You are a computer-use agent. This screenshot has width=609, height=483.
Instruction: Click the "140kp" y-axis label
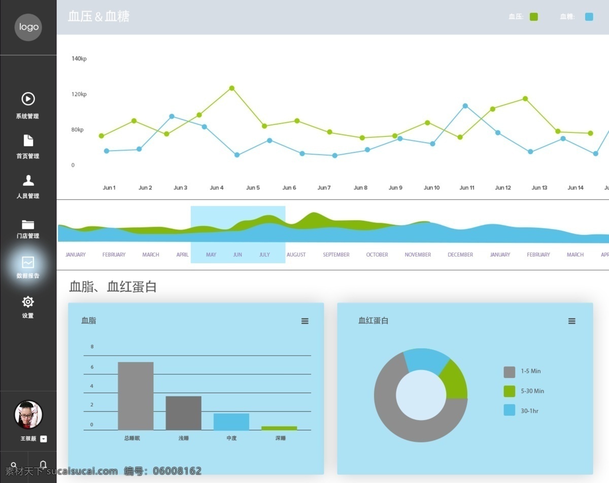coord(79,59)
